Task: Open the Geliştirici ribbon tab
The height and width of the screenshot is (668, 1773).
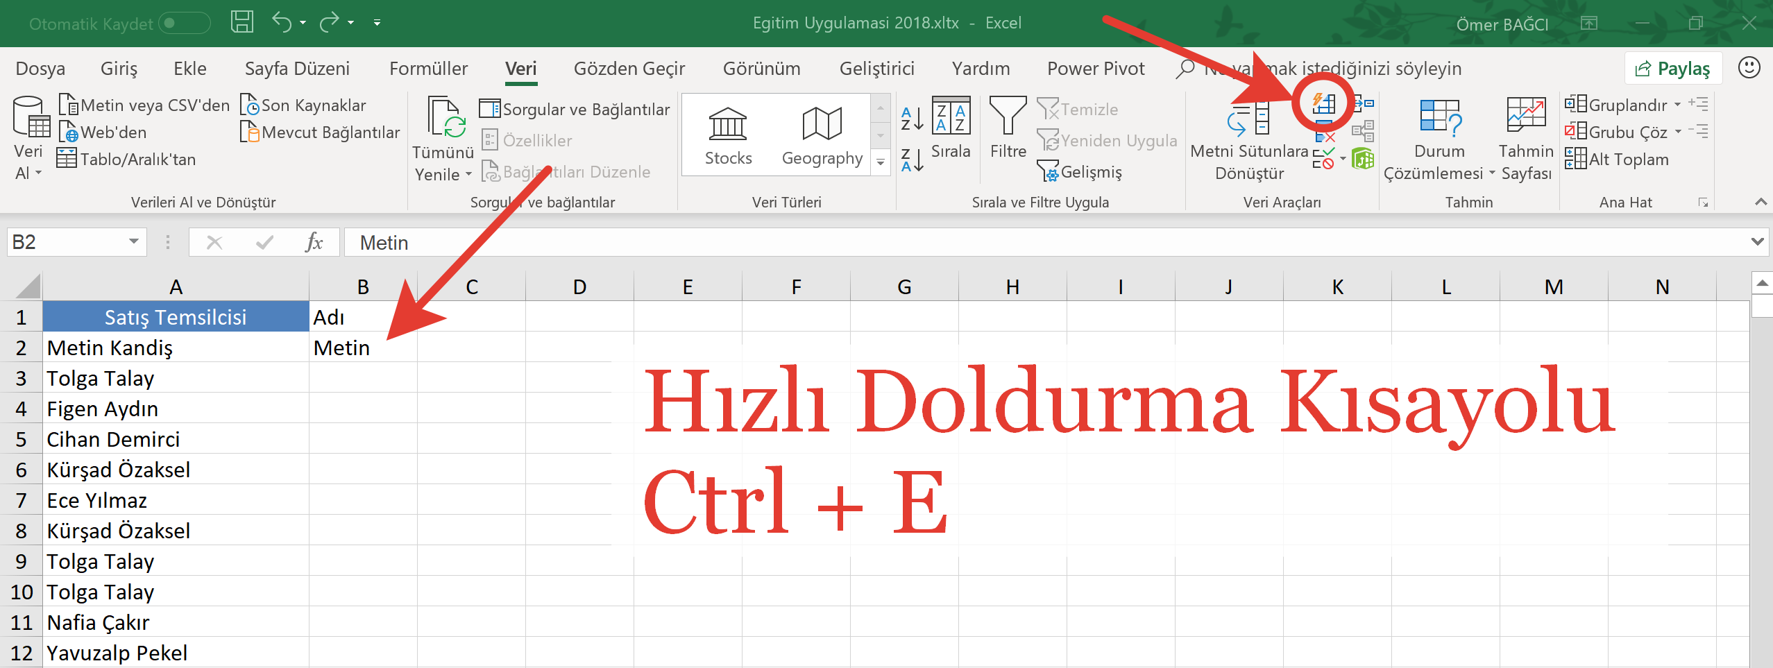Action: click(x=876, y=68)
